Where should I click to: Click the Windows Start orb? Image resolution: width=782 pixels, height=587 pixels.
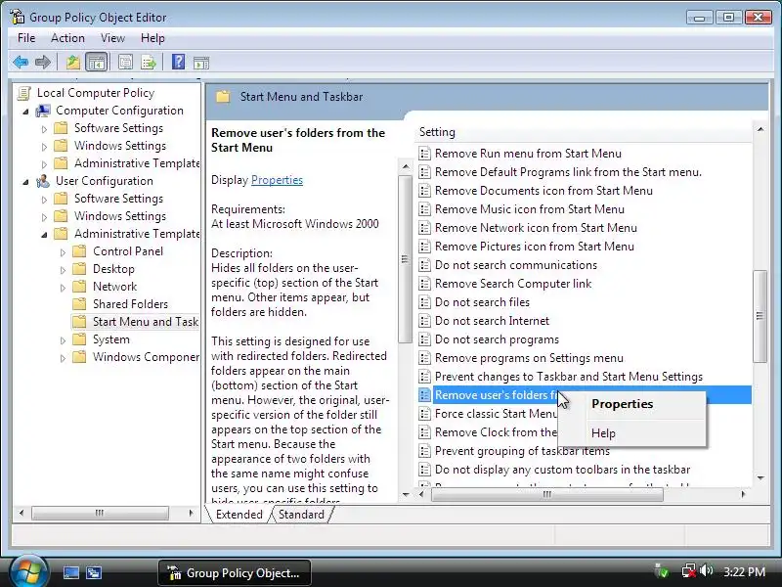28,571
